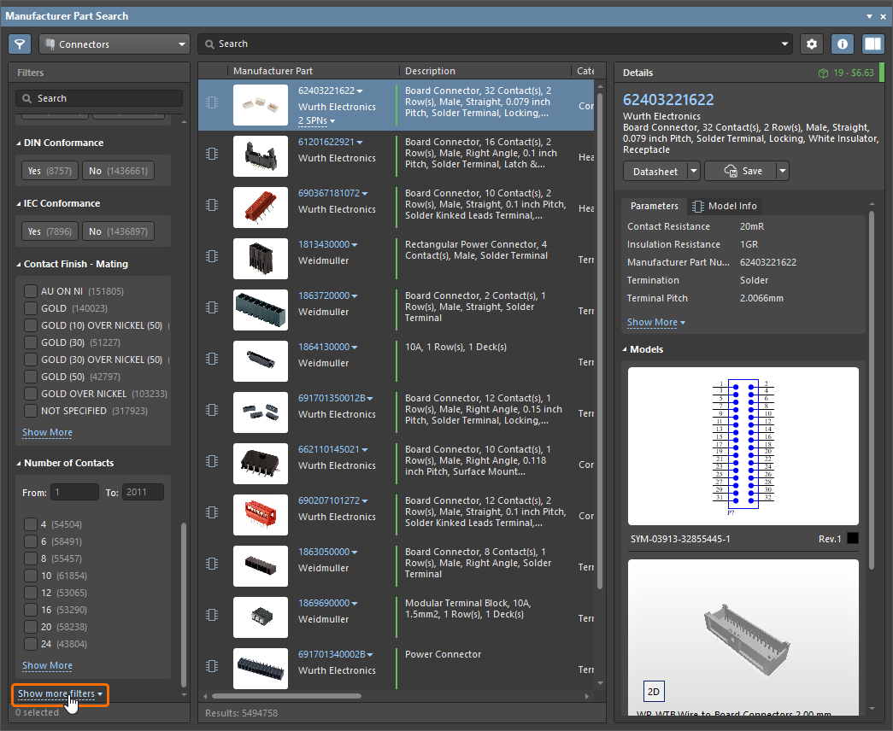Click the Datasheet button
The height and width of the screenshot is (731, 893).
[655, 171]
